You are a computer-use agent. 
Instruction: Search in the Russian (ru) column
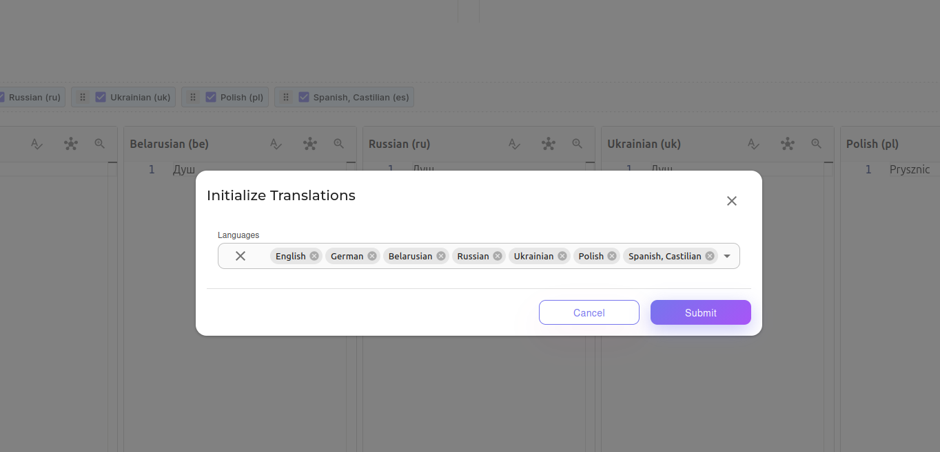578,144
